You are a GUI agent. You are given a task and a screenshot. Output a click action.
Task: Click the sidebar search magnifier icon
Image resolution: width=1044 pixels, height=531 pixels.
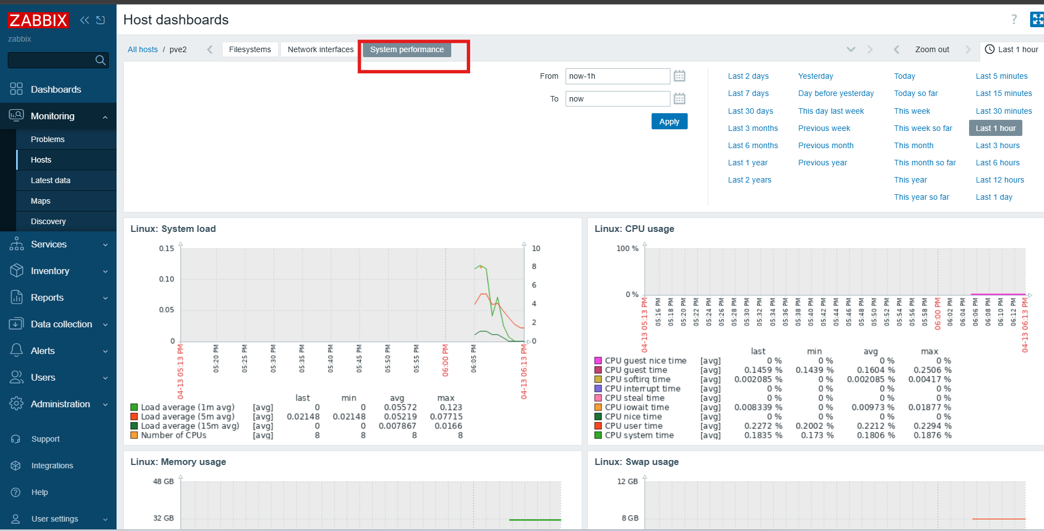pos(100,60)
